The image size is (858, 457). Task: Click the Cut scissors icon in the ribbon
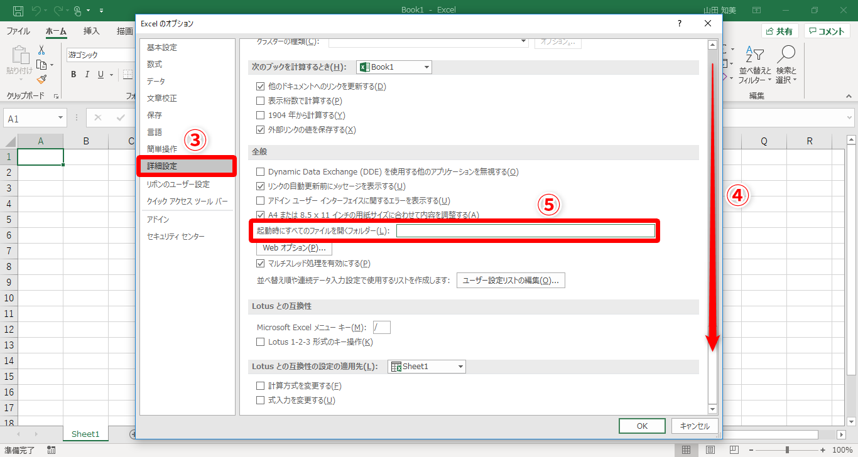point(41,50)
